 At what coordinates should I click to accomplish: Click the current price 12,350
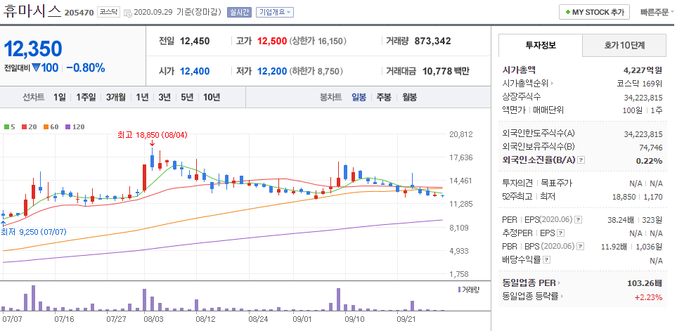33,48
